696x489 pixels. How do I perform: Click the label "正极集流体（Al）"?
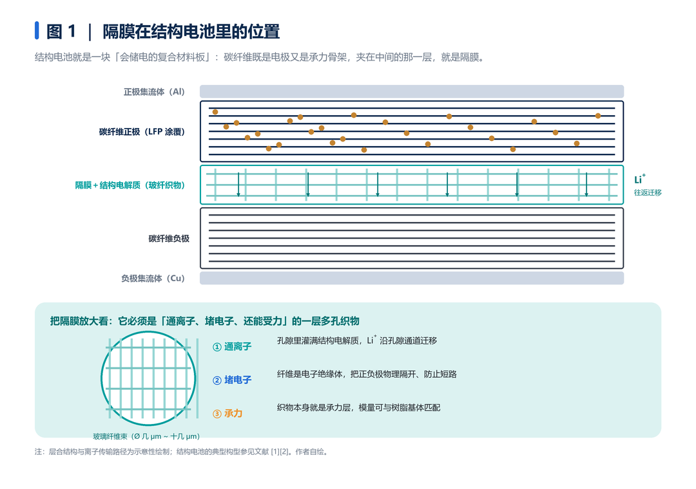point(154,92)
